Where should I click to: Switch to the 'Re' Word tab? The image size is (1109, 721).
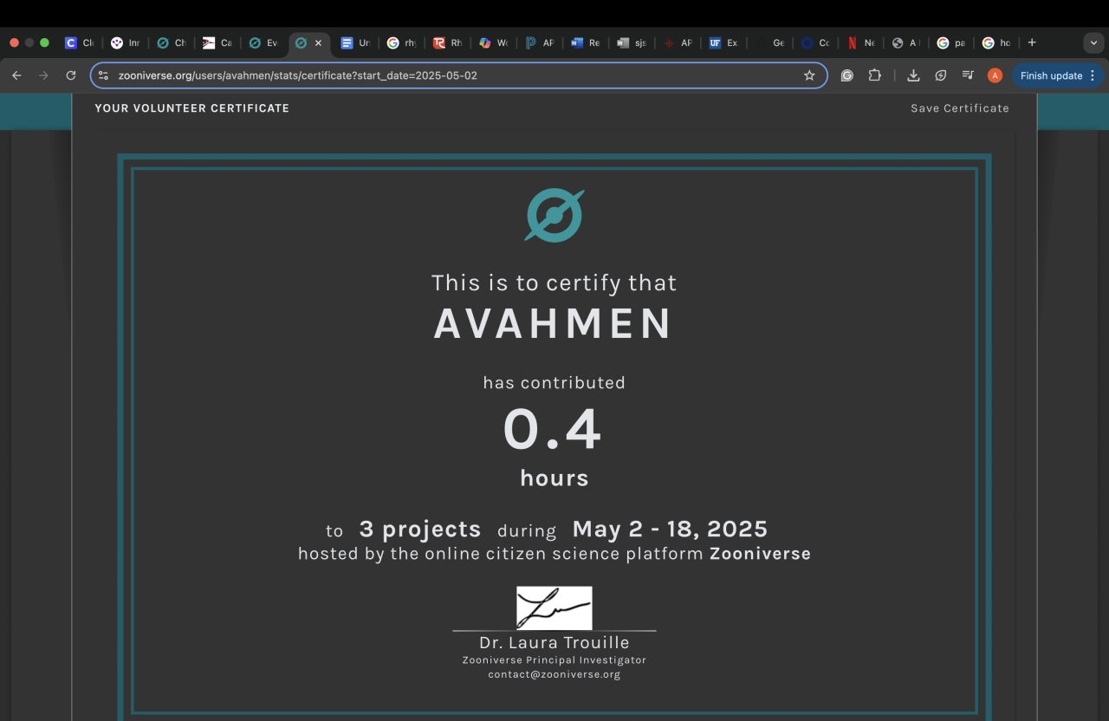coord(585,42)
